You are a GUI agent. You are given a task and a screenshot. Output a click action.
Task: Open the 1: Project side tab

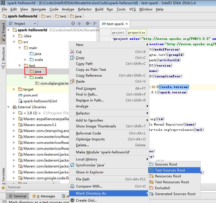pyautogui.click(x=3, y=32)
